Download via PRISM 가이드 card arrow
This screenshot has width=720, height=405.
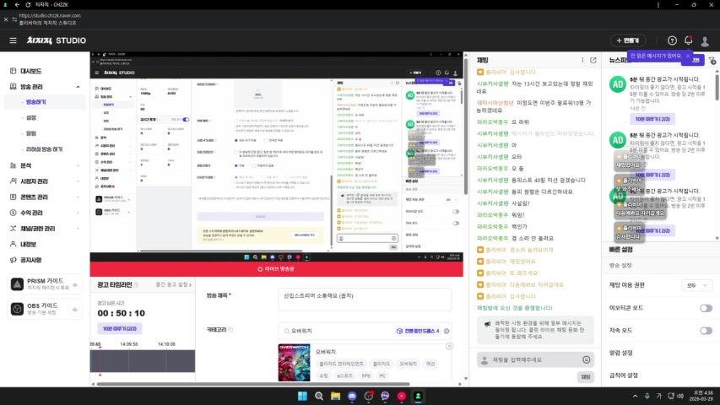pos(75,284)
